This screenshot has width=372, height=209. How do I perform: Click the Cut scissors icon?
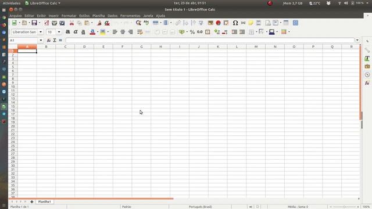click(x=71, y=23)
